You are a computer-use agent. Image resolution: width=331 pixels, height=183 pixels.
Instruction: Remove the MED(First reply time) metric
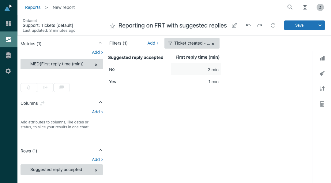96,64
